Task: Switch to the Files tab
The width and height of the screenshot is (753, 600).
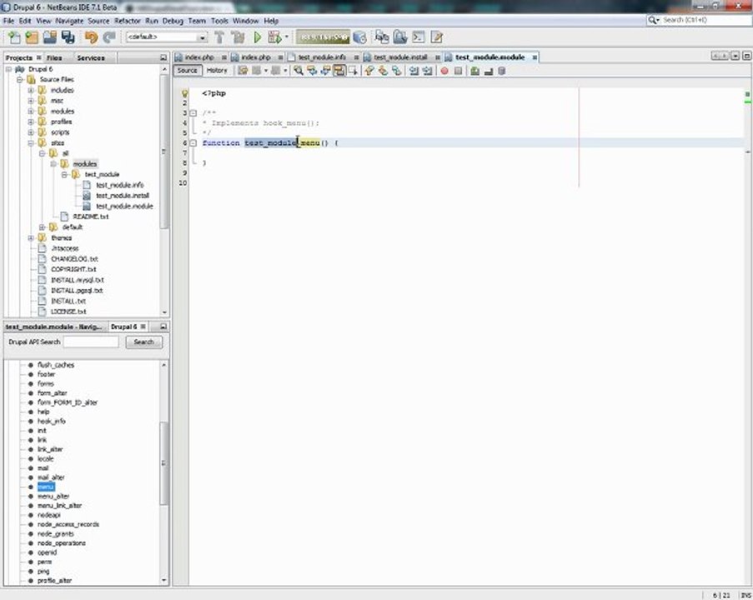Action: (54, 57)
